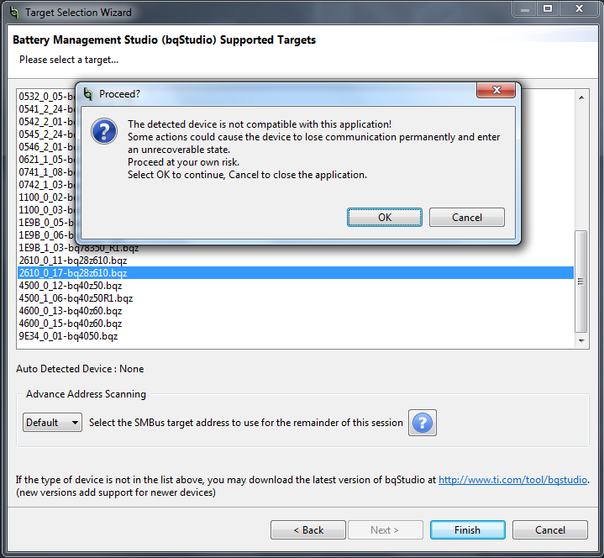Select 4600_0_15-bq40z60.bqz target
The image size is (604, 558).
tap(296, 324)
